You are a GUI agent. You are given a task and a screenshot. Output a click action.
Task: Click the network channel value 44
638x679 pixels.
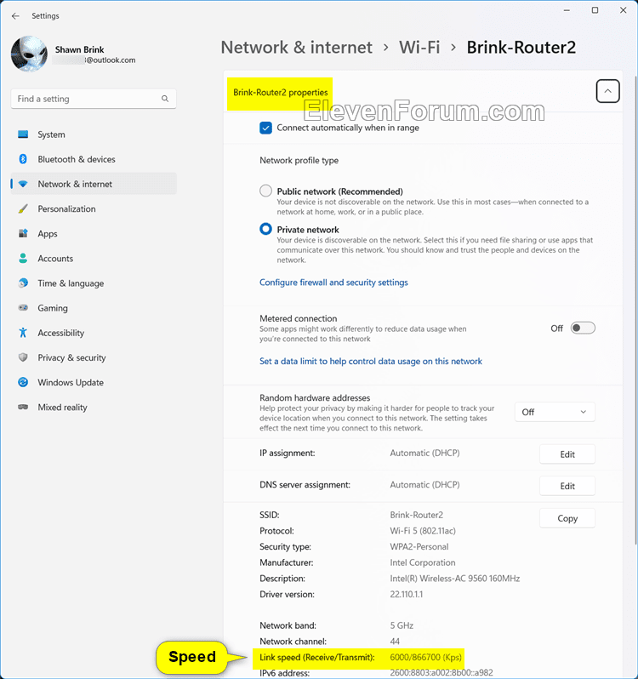[x=395, y=642]
